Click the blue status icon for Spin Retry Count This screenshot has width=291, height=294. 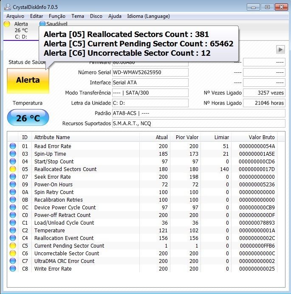coord(13,192)
